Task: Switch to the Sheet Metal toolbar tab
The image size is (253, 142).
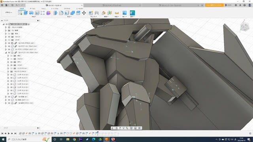Action: coord(55,9)
